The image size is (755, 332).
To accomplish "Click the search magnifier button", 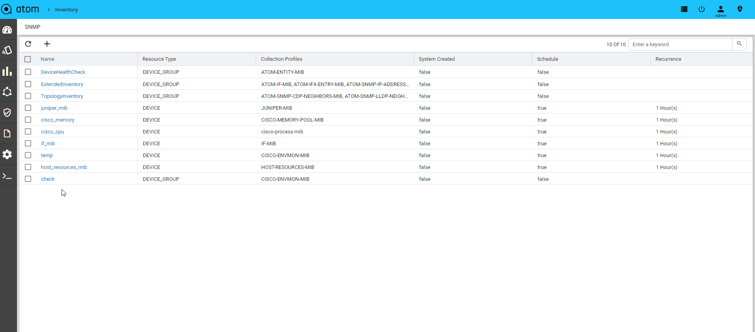I will pos(739,44).
